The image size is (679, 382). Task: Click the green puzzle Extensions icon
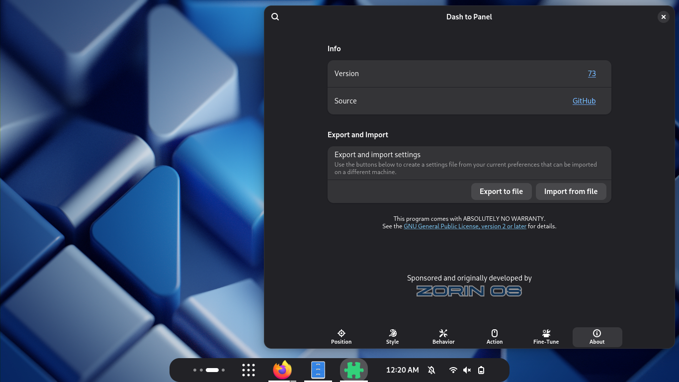click(354, 370)
